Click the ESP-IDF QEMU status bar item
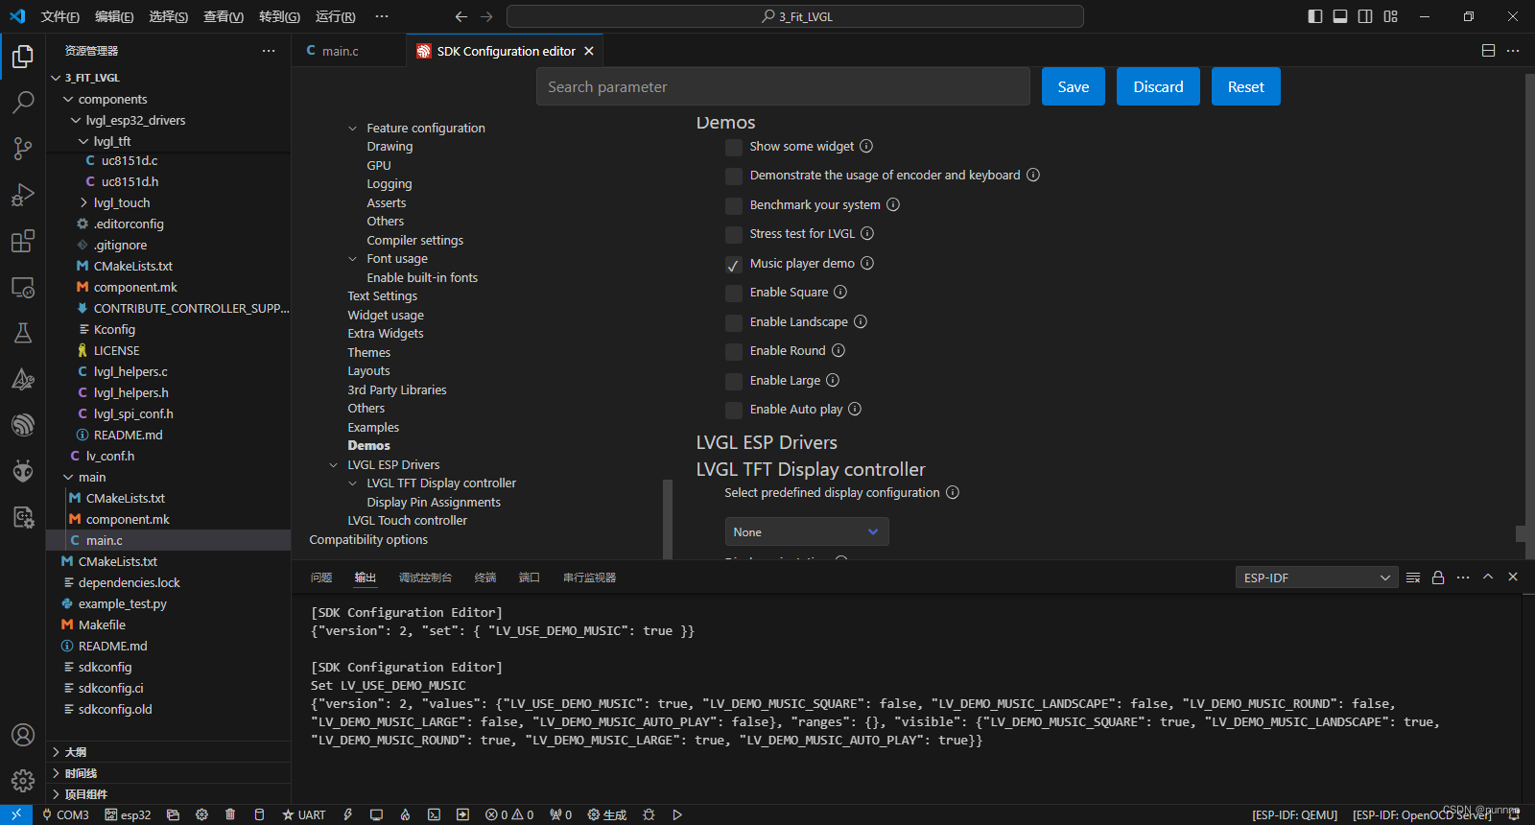 click(x=1294, y=814)
